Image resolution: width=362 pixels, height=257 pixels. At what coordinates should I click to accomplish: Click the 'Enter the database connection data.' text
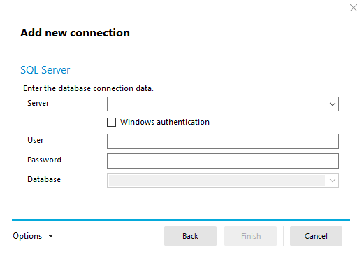88,88
